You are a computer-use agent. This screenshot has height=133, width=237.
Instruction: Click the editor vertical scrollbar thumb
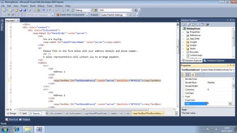click(x=178, y=47)
